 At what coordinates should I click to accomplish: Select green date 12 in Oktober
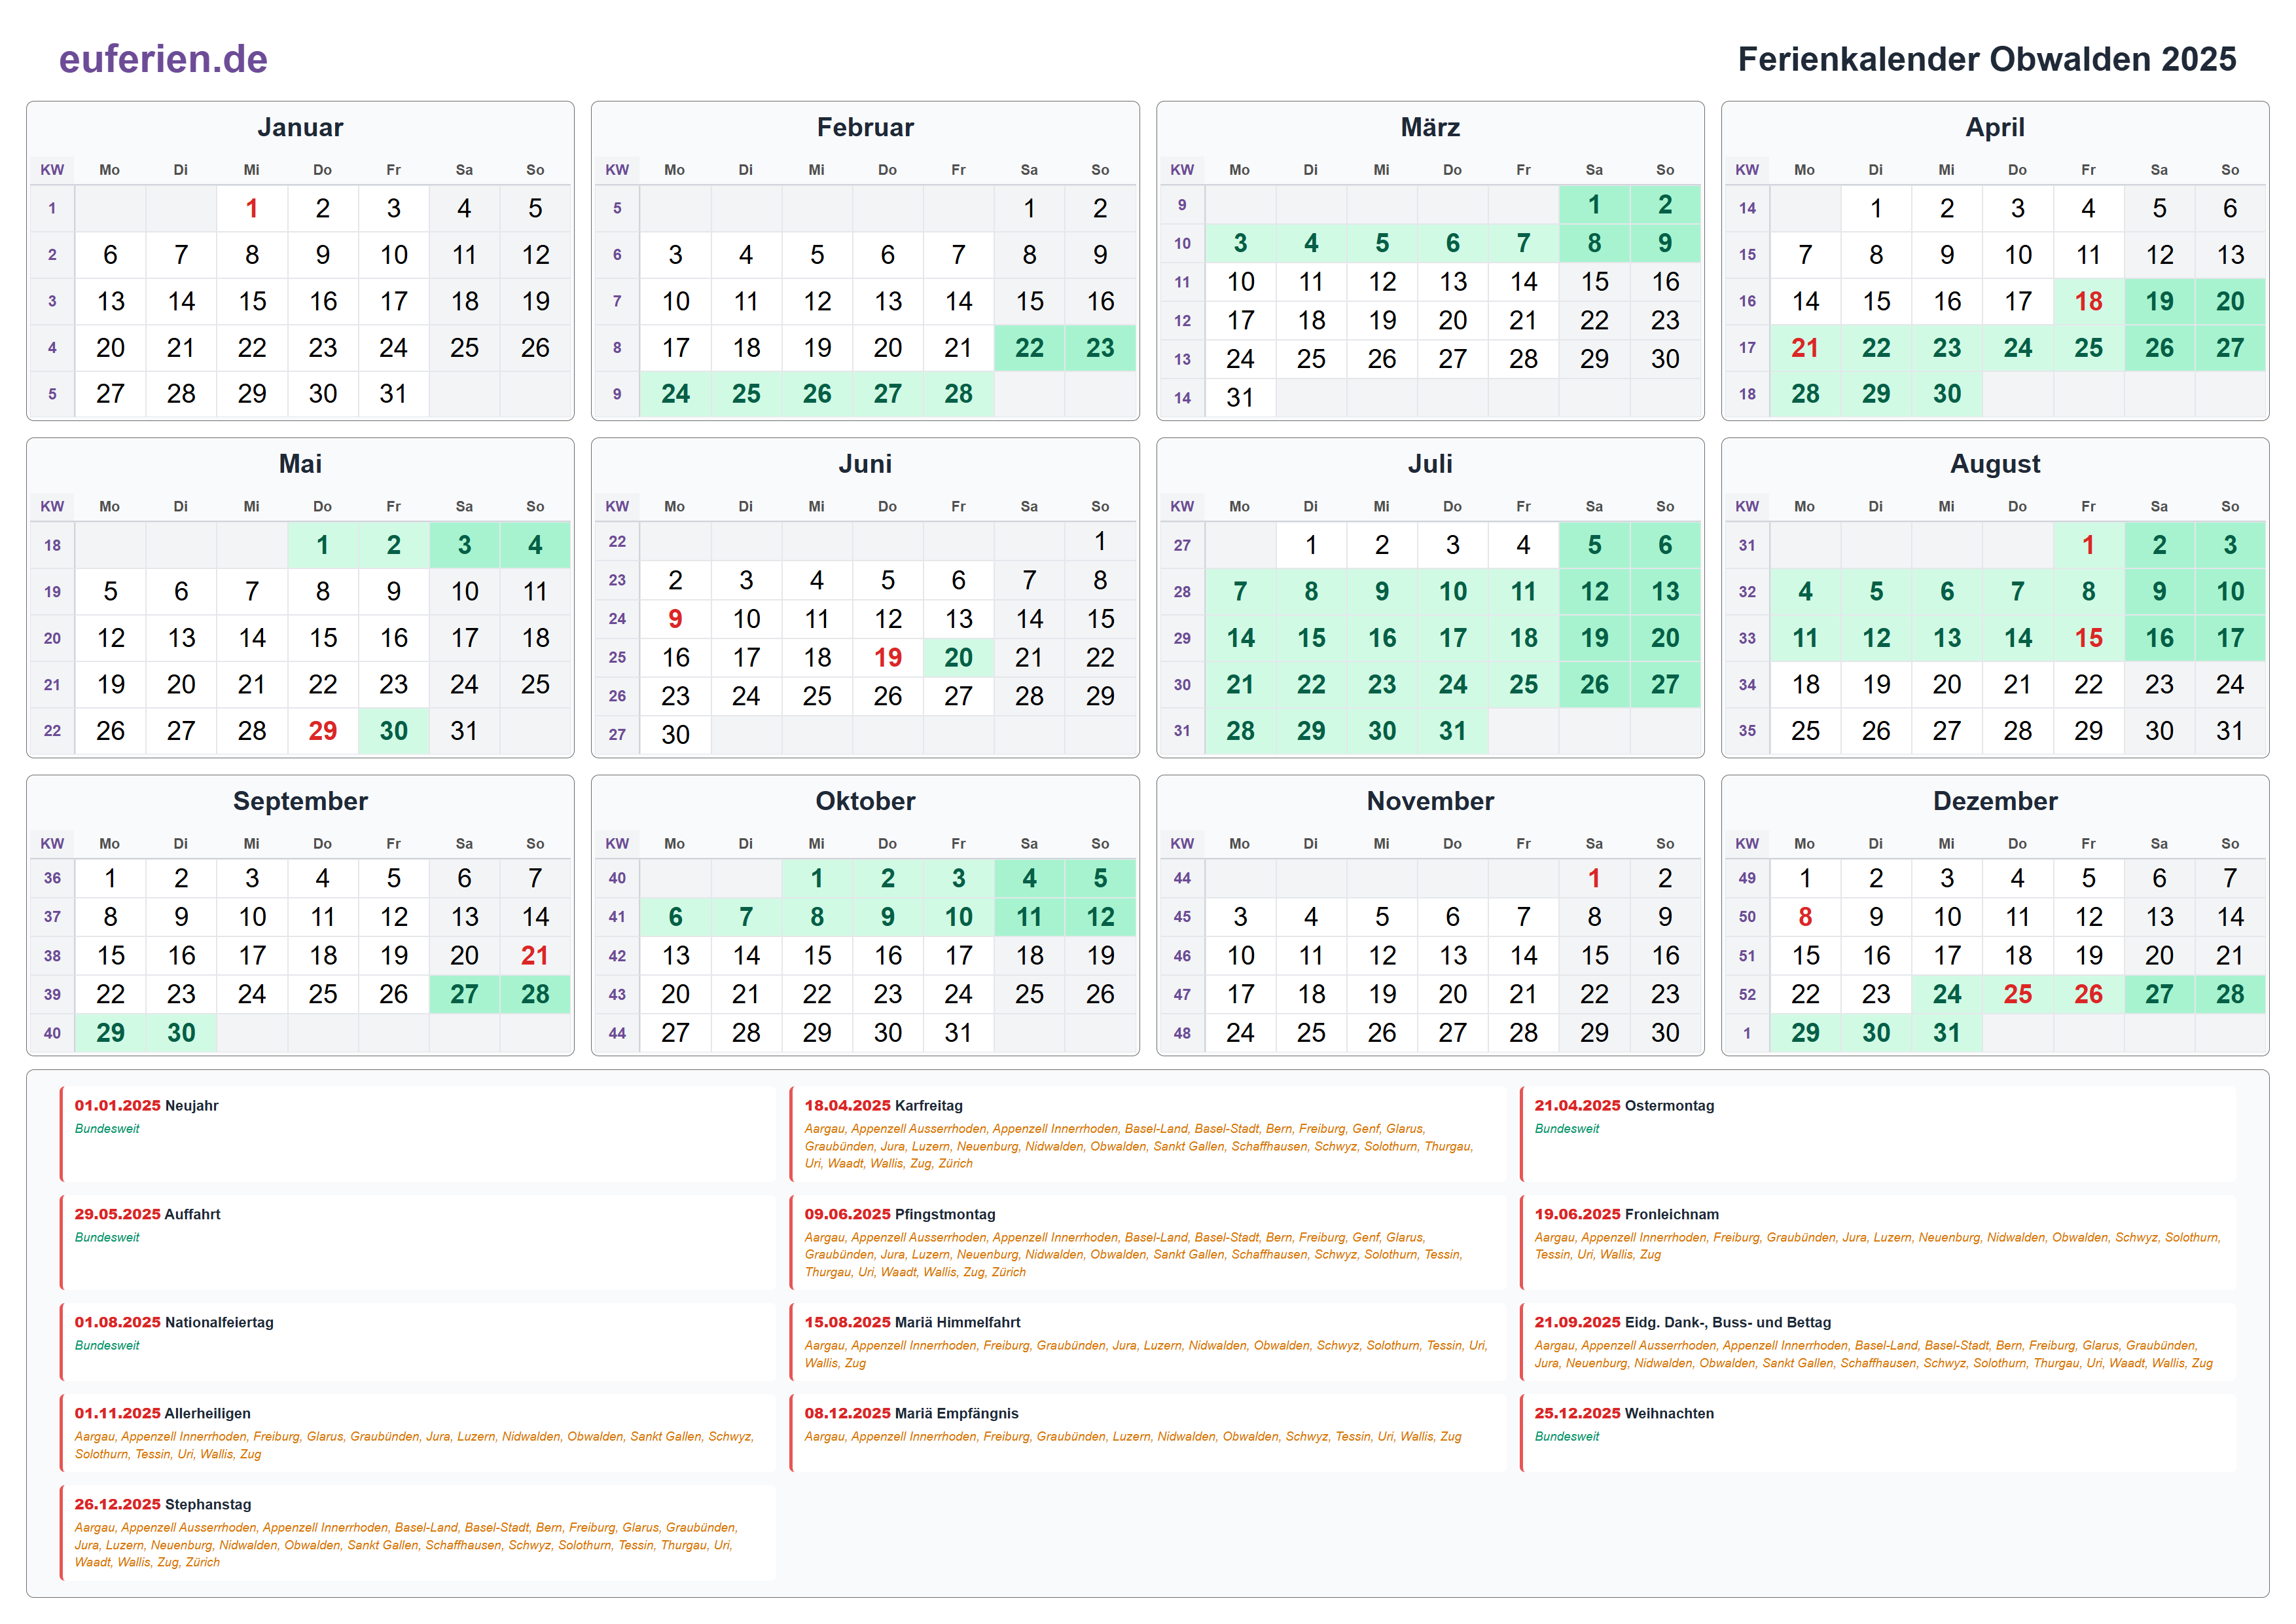click(1100, 917)
